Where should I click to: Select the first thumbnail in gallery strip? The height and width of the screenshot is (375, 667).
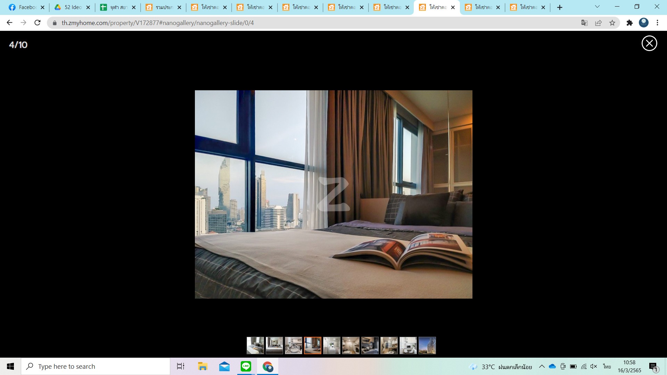click(255, 345)
